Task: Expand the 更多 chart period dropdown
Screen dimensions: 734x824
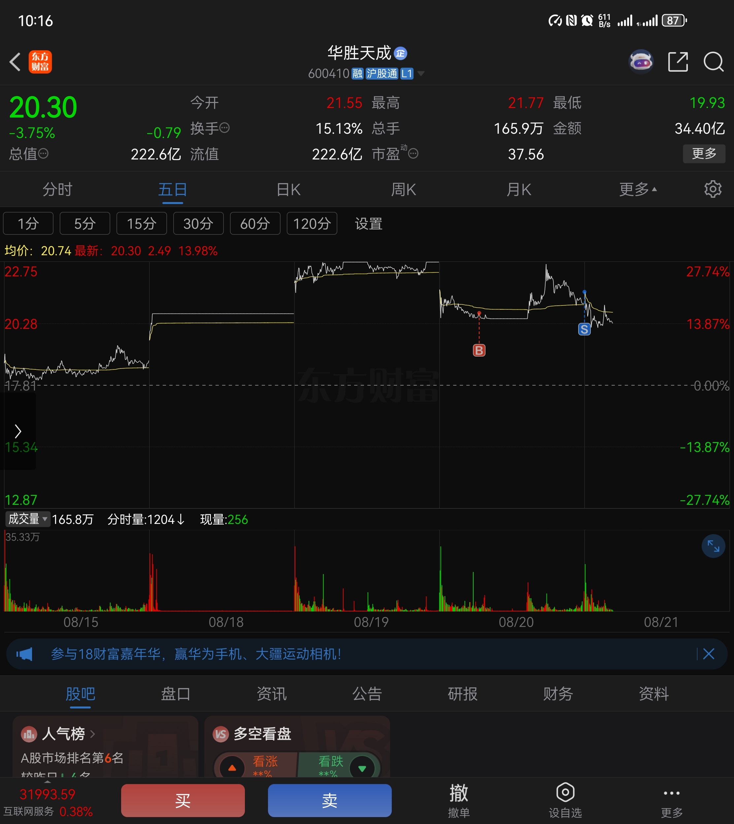Action: point(638,189)
